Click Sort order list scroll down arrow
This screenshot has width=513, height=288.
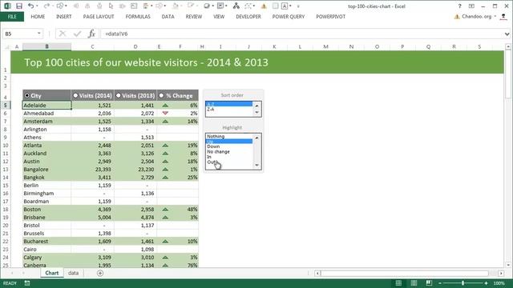click(x=256, y=112)
